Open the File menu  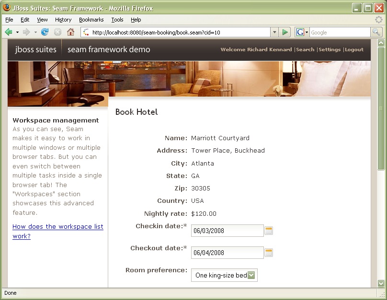(x=9, y=20)
